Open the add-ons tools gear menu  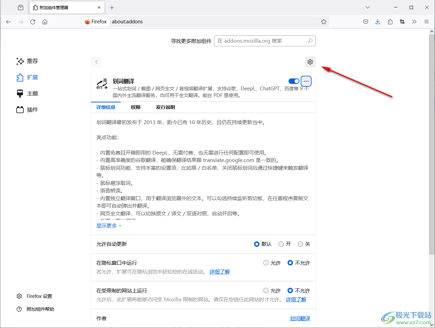click(x=310, y=62)
